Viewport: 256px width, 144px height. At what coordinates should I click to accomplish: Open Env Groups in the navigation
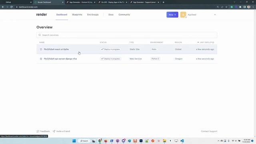pyautogui.click(x=93, y=15)
